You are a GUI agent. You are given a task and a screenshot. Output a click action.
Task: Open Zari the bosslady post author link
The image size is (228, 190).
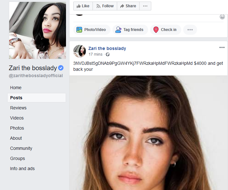point(107,48)
